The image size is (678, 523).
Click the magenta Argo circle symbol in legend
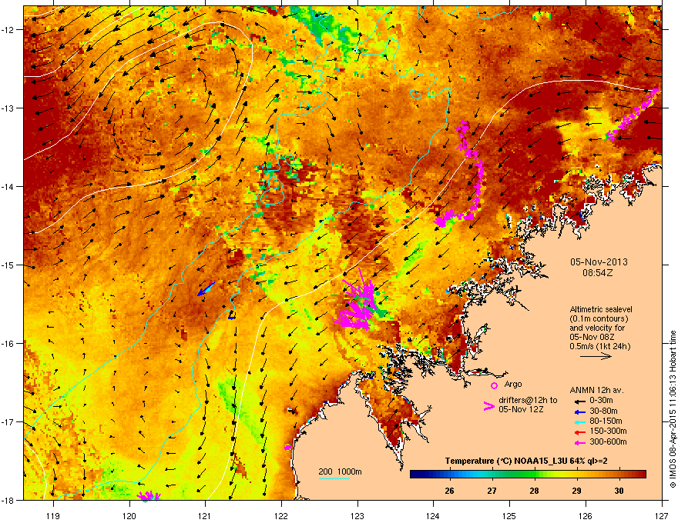point(494,385)
